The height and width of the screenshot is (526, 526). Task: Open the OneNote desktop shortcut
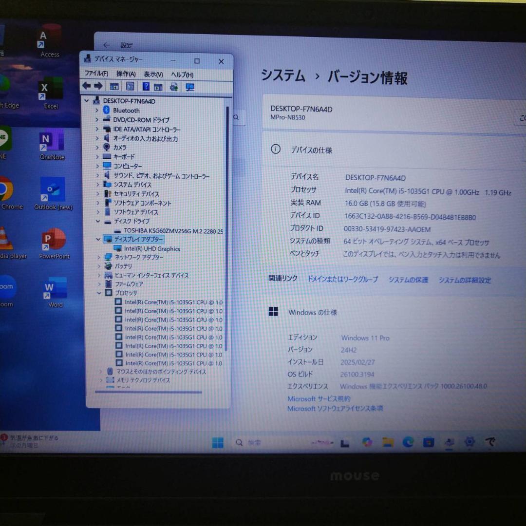coord(52,145)
